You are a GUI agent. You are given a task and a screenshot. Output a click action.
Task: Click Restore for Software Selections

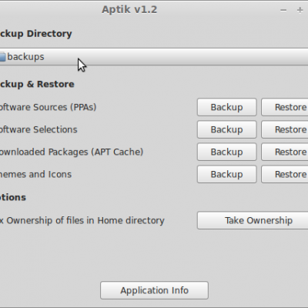tap(285, 129)
